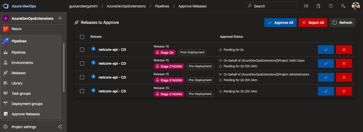
Task: Check the box for Stage QA release row
Action: pos(82,50)
